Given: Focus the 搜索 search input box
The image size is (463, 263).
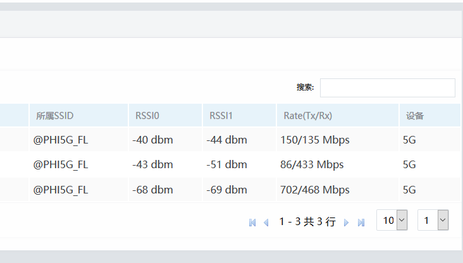Looking at the screenshot, I should click(x=387, y=88).
